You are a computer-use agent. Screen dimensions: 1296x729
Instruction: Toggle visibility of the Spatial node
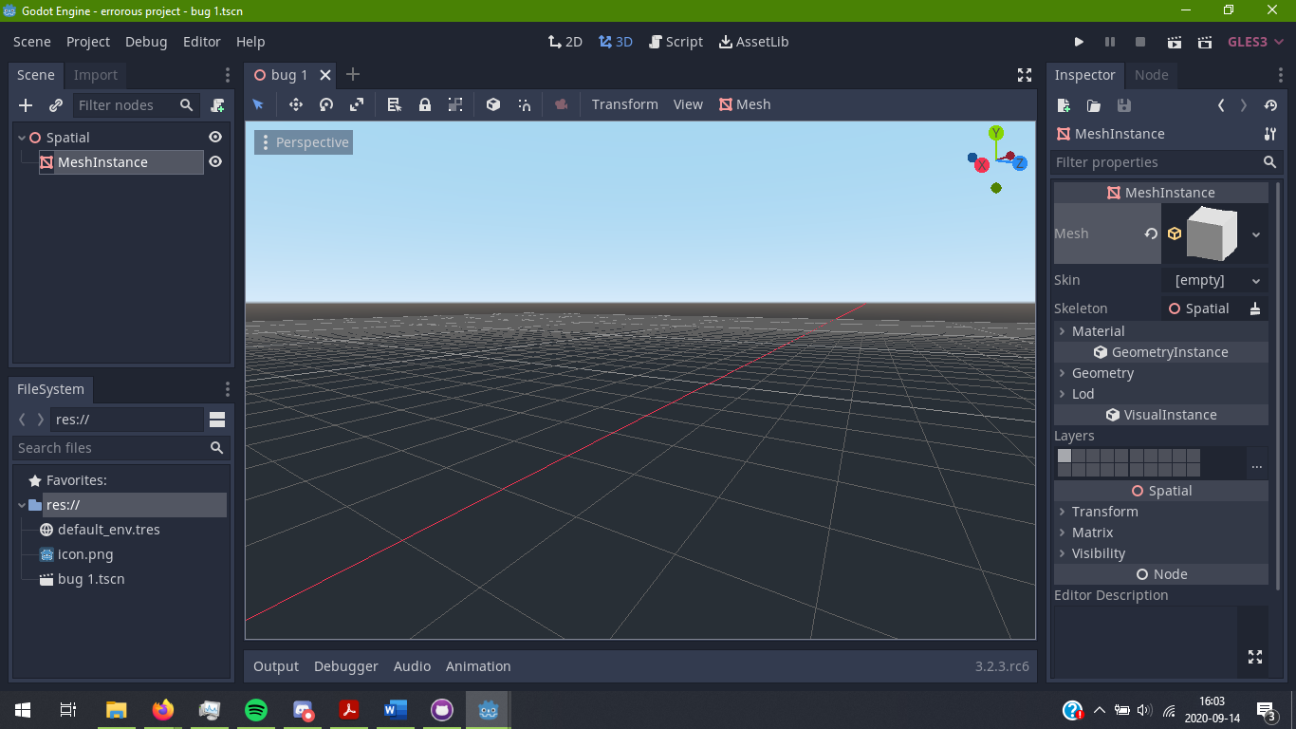(215, 137)
